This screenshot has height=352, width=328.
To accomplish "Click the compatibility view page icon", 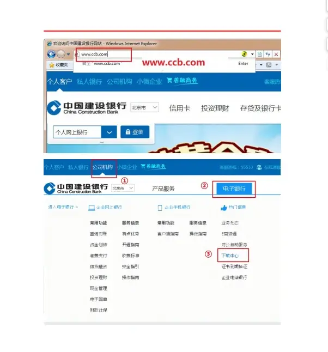I will pos(259,54).
